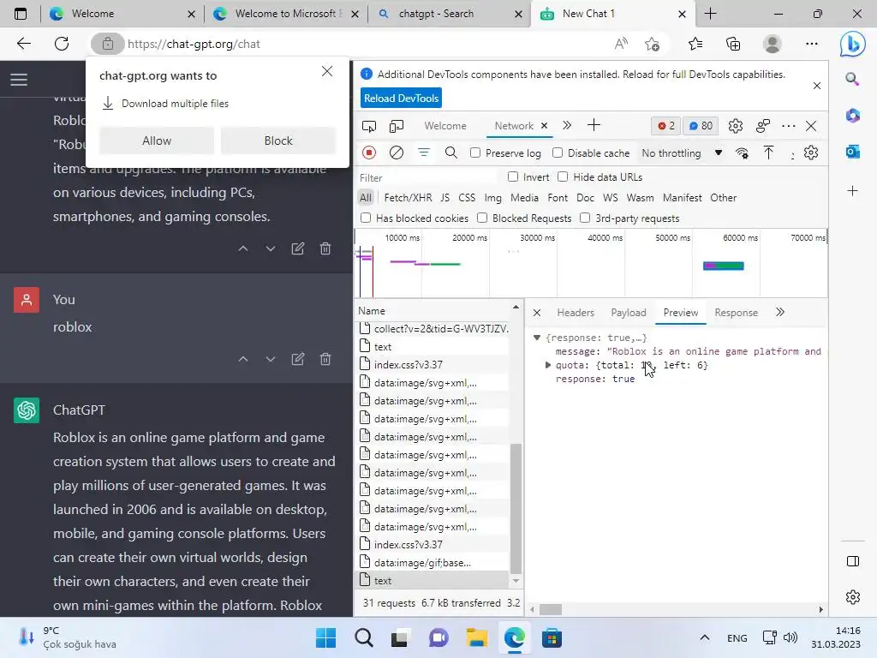Viewport: 877px width, 658px height.
Task: Open DevTools customize three-dots menu
Action: click(789, 126)
